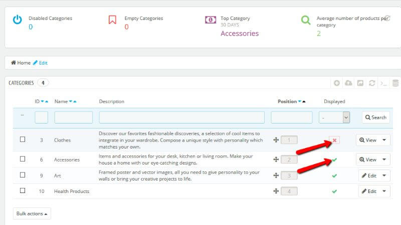Click the Home breadcrumb icon

point(14,62)
